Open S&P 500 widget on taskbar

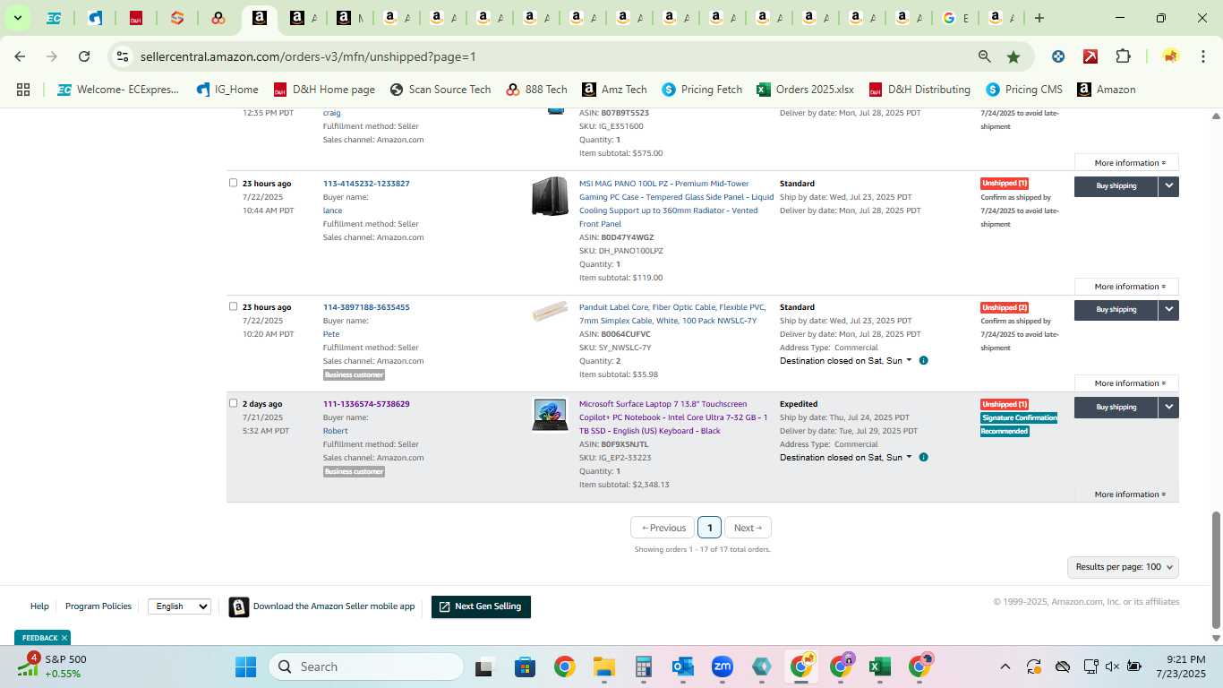point(54,666)
